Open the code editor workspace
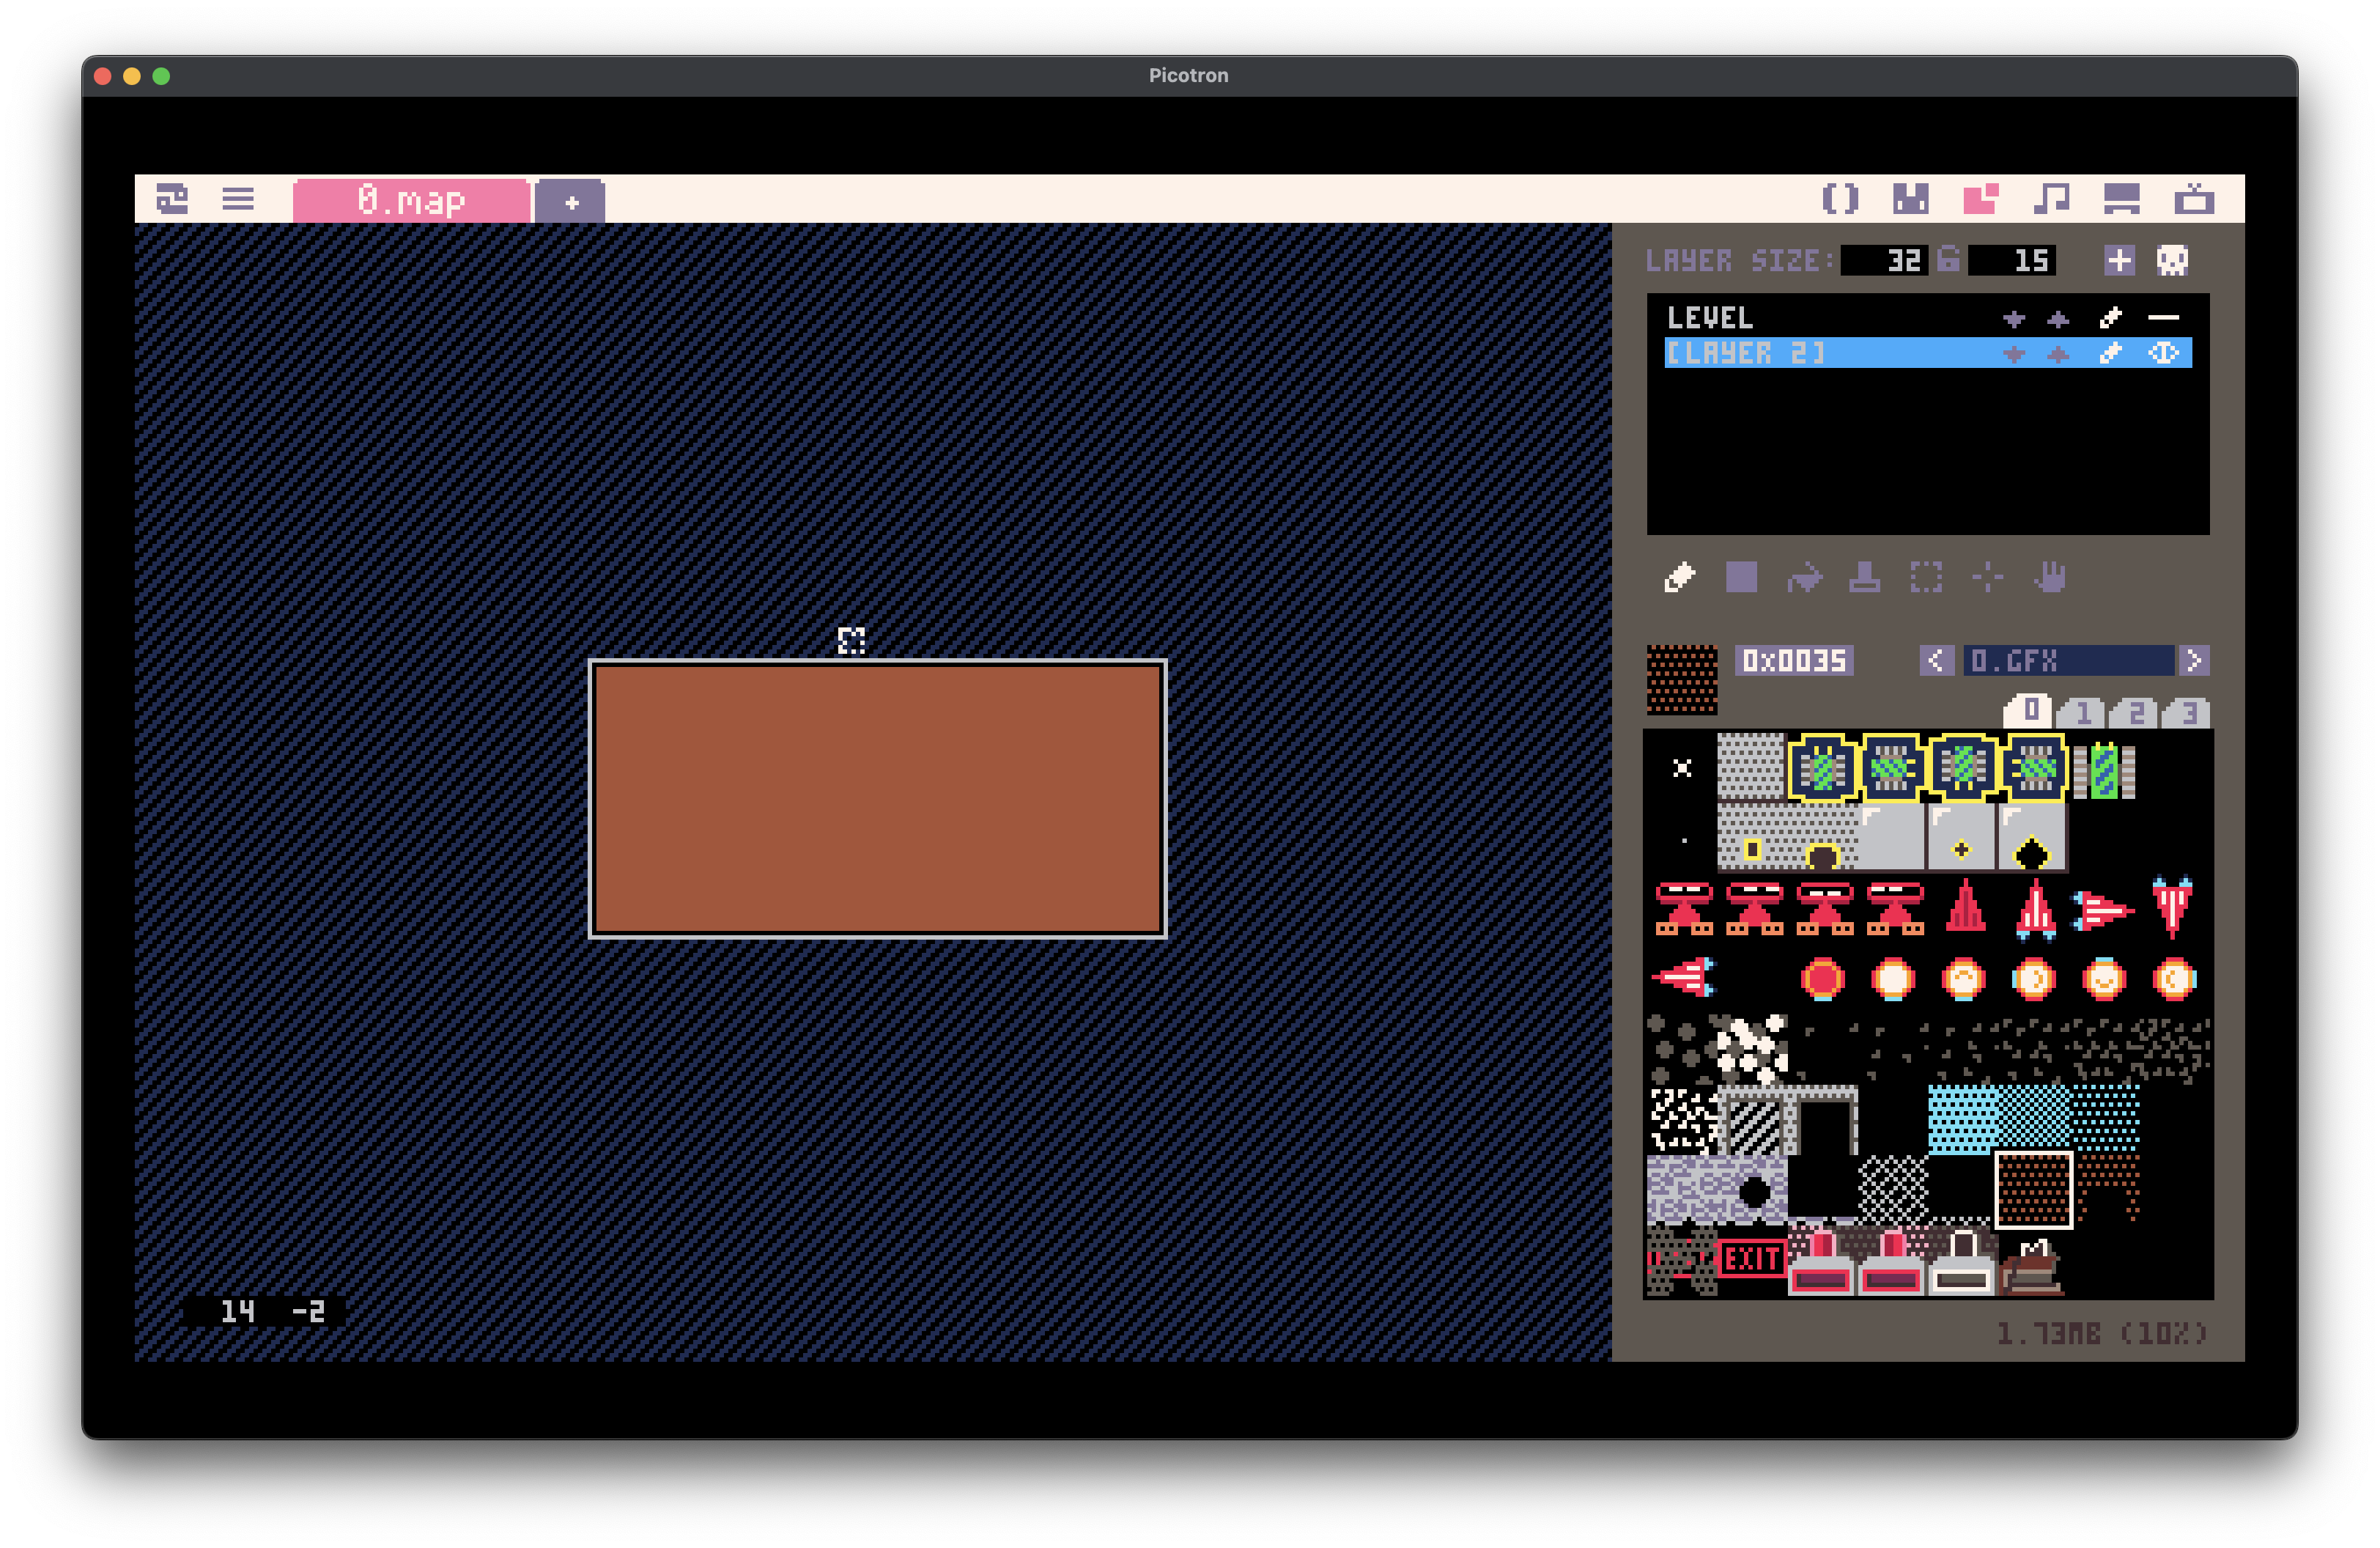The height and width of the screenshot is (1548, 2380). [1840, 199]
